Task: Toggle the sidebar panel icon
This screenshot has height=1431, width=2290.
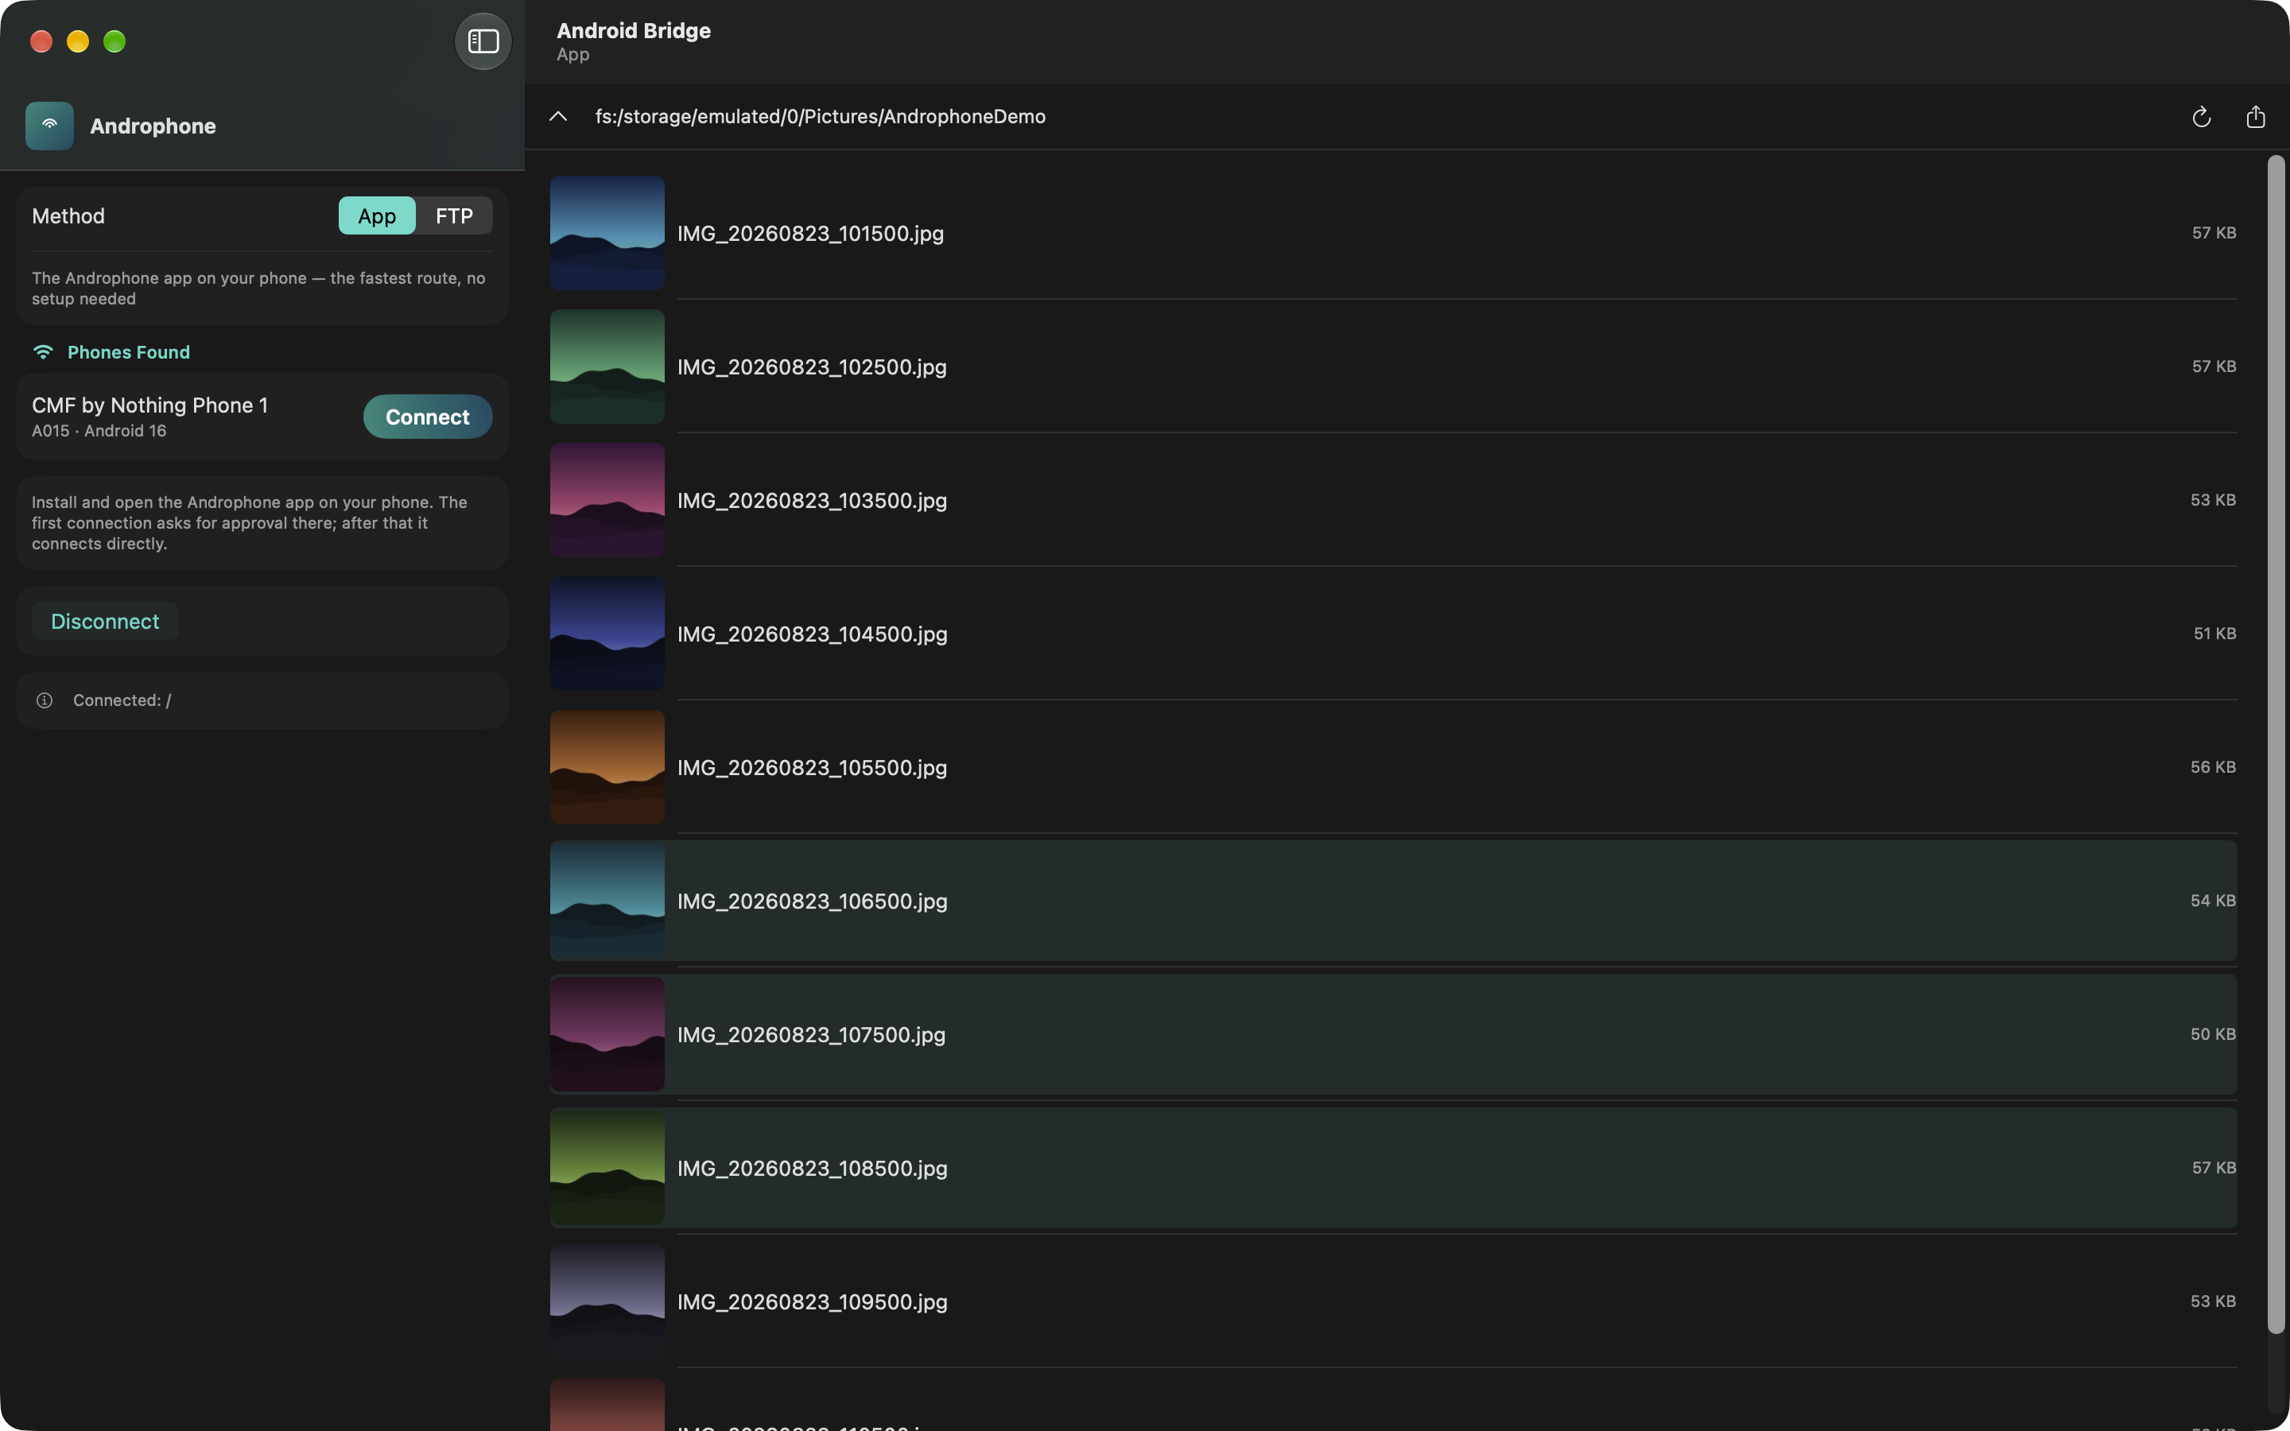Action: point(483,41)
